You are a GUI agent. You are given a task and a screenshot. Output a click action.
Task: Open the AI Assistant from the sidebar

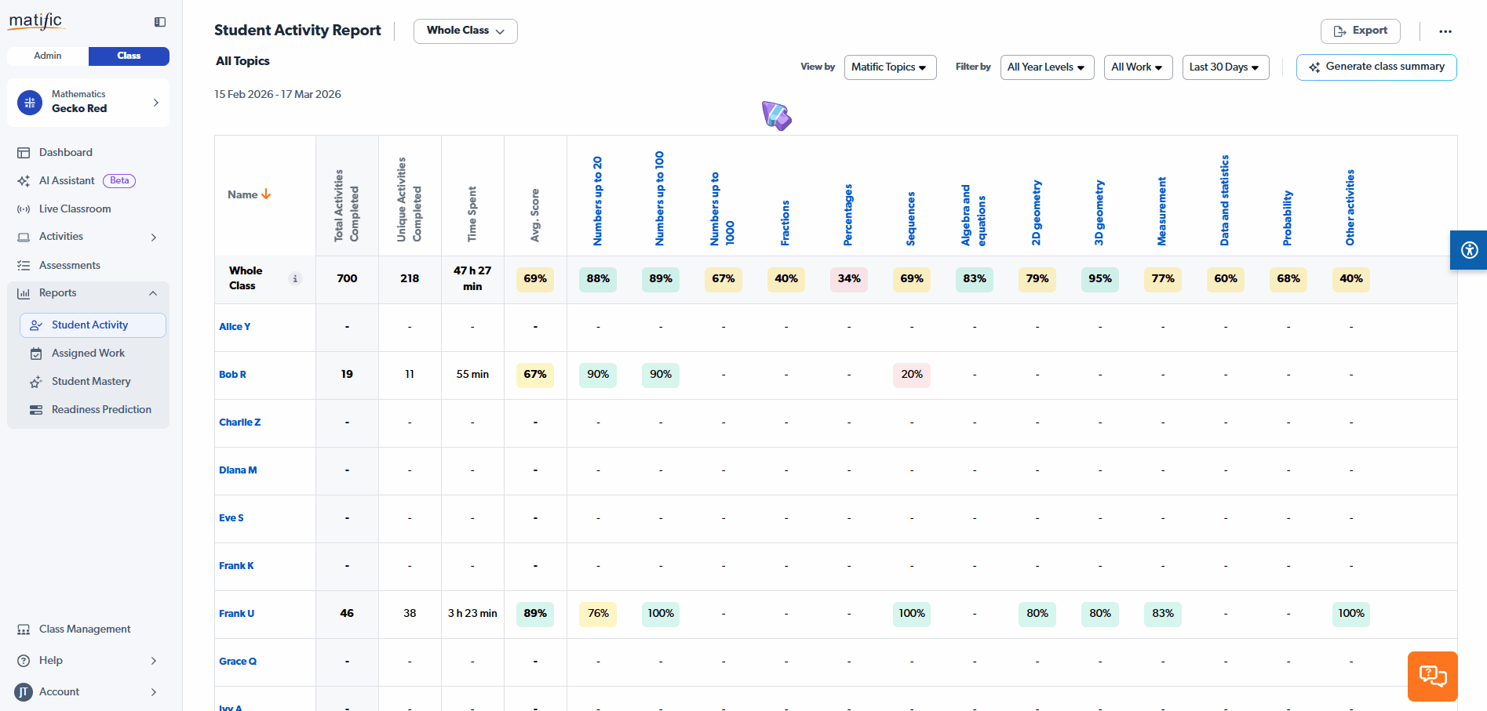24,180
